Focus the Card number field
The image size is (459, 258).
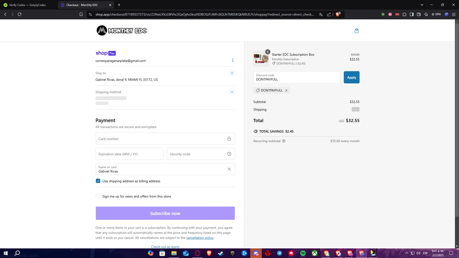[165, 139]
